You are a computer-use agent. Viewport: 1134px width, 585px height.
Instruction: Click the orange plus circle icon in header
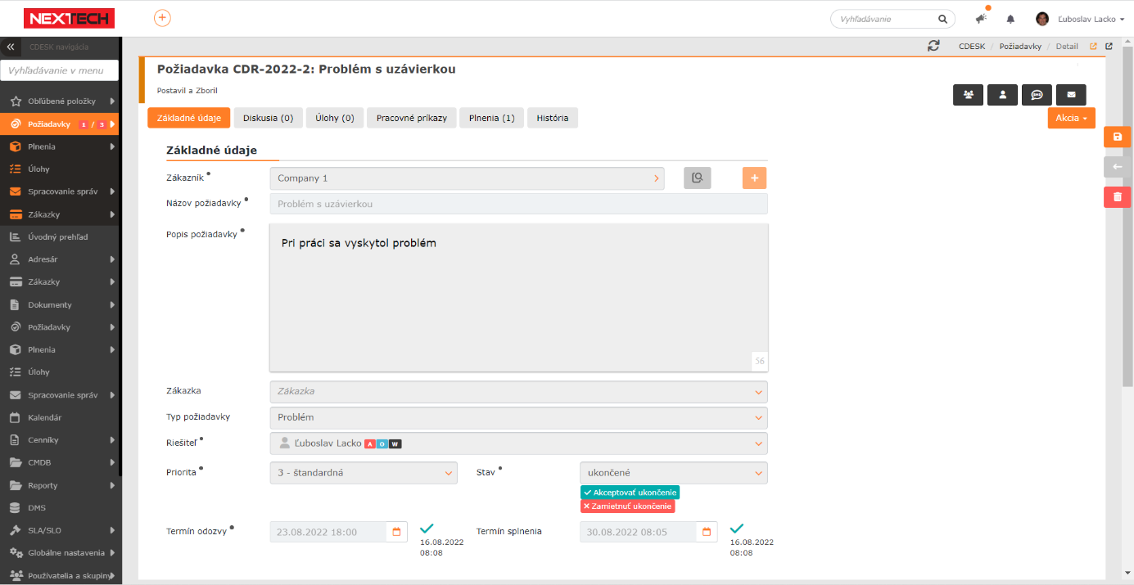click(x=162, y=18)
